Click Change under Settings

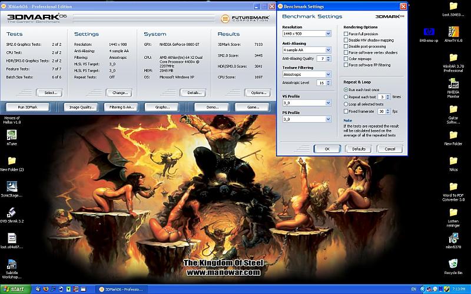[x=120, y=93]
